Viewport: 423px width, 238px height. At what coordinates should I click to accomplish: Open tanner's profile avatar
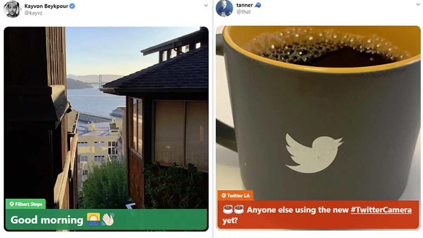click(x=224, y=8)
